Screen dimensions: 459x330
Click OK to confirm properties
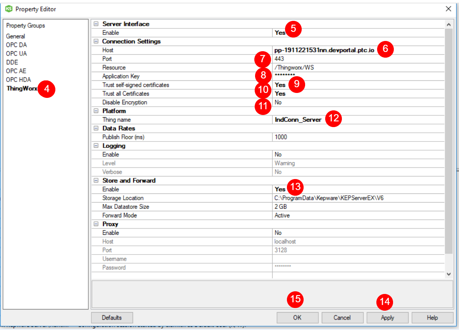297,317
